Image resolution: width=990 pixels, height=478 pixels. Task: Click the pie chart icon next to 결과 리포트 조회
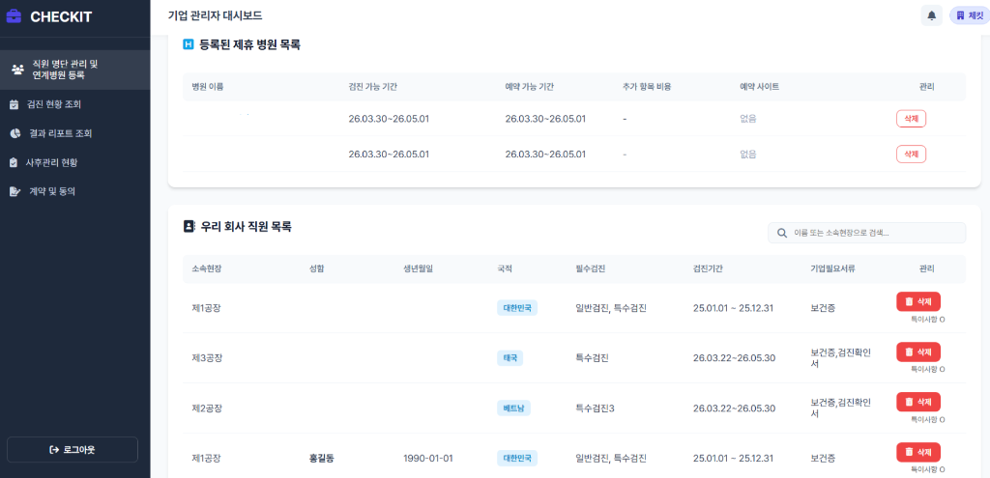coord(15,133)
